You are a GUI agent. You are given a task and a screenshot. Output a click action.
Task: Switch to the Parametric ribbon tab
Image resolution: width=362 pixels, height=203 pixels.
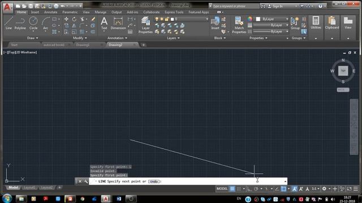click(x=70, y=12)
